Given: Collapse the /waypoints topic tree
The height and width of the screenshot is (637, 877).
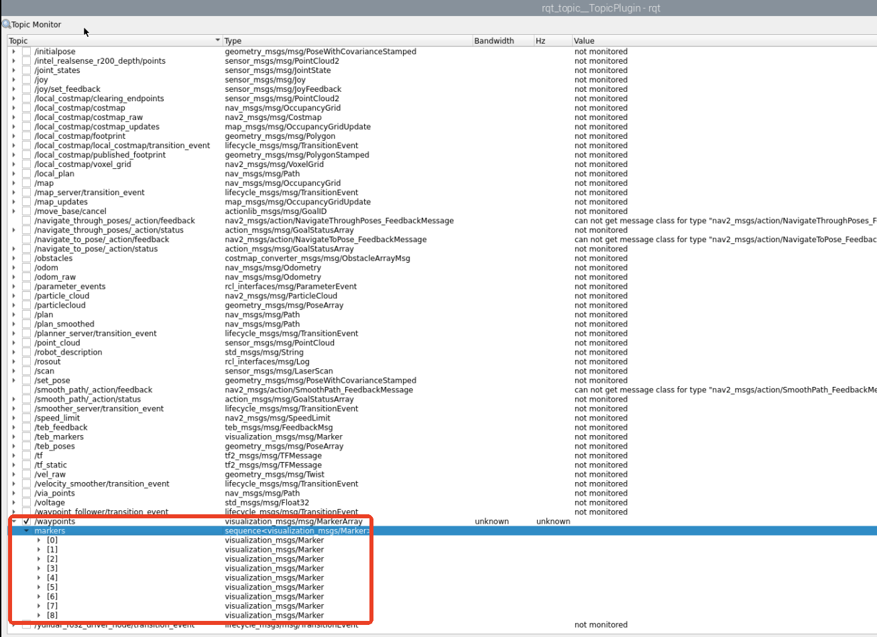Looking at the screenshot, I should 14,521.
